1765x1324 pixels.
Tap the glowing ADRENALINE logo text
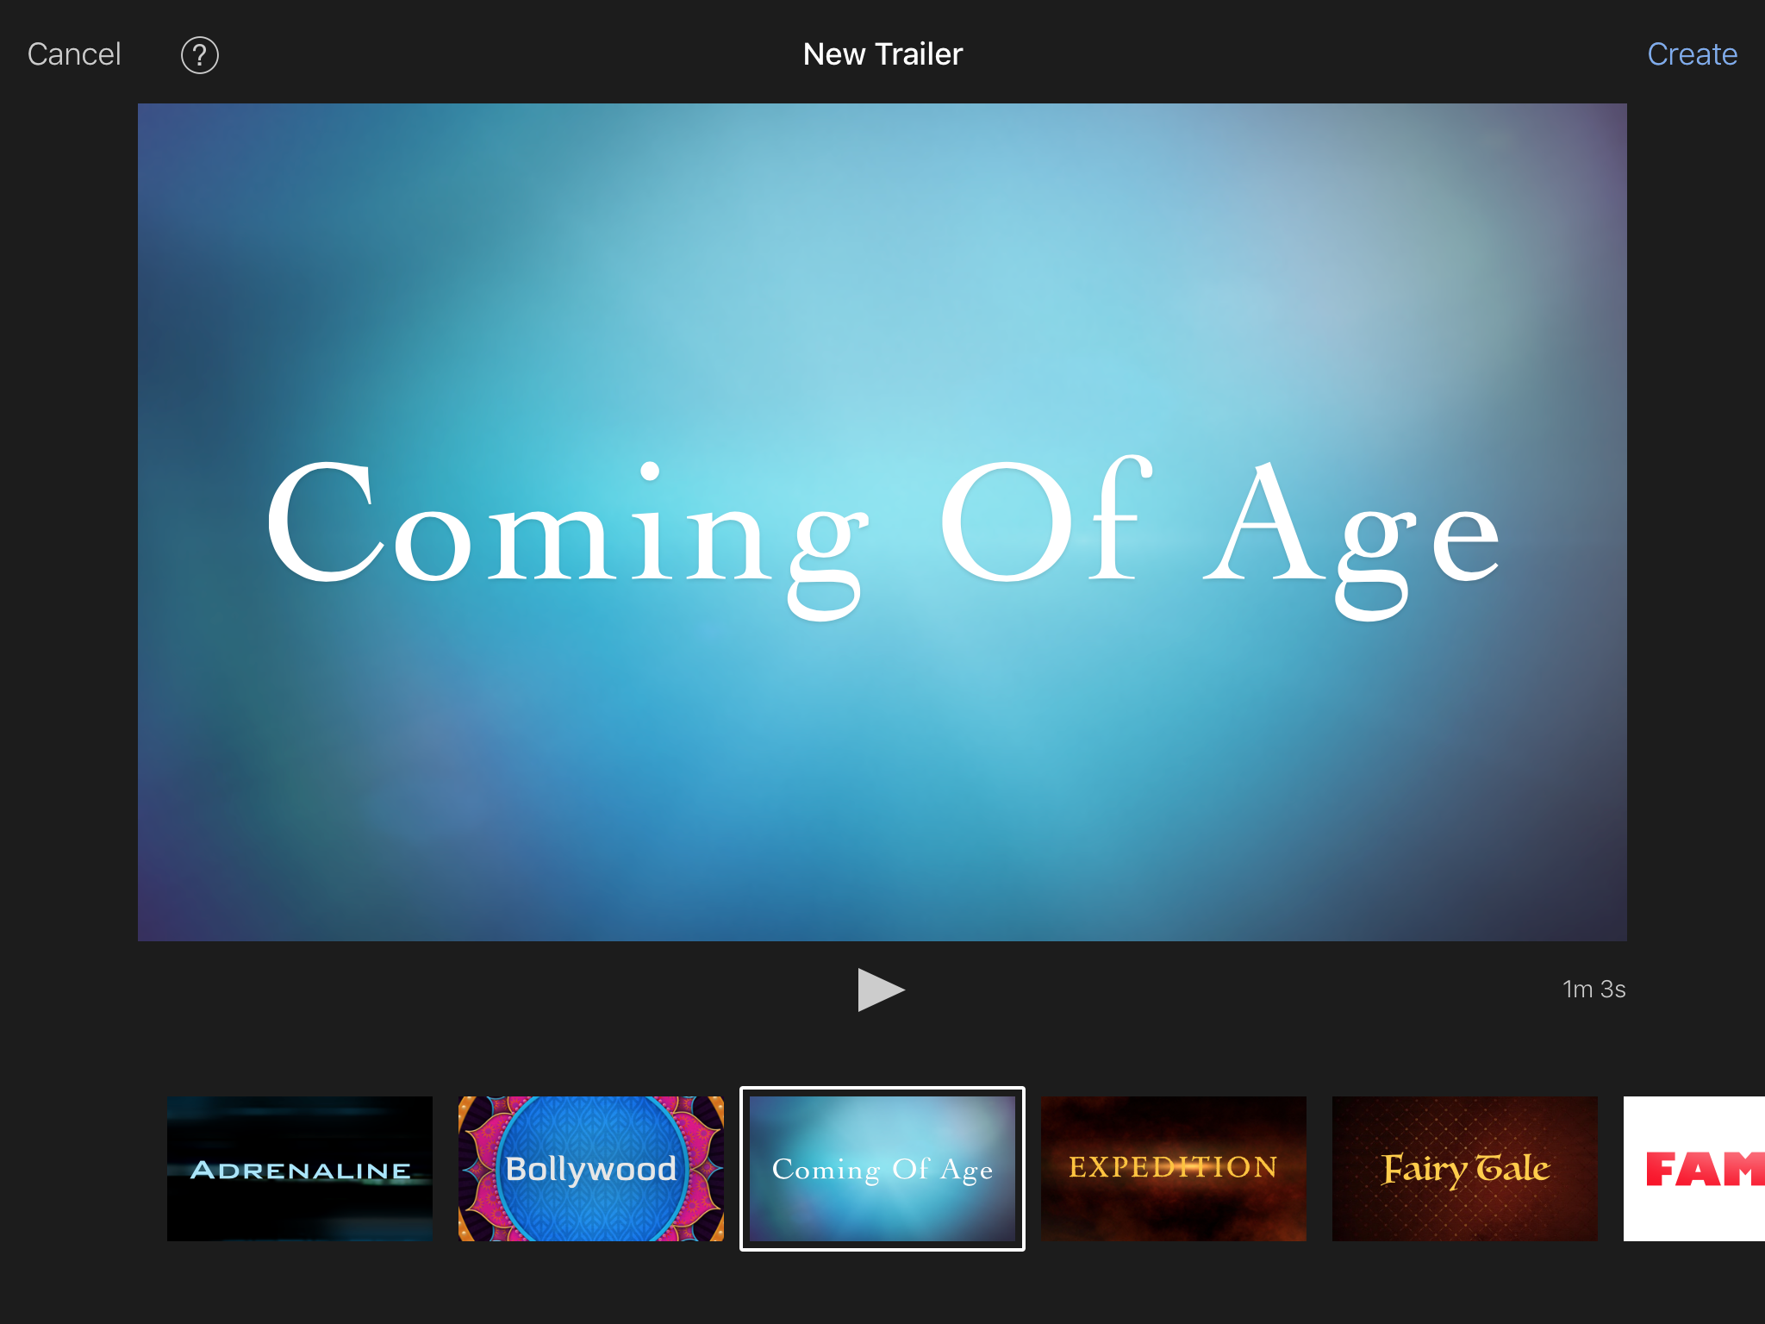click(300, 1171)
